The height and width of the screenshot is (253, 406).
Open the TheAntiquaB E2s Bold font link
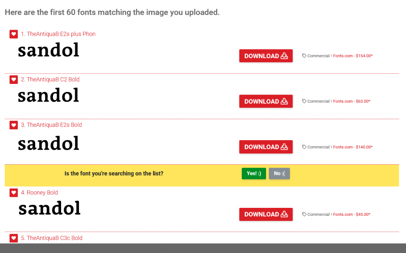(51, 125)
